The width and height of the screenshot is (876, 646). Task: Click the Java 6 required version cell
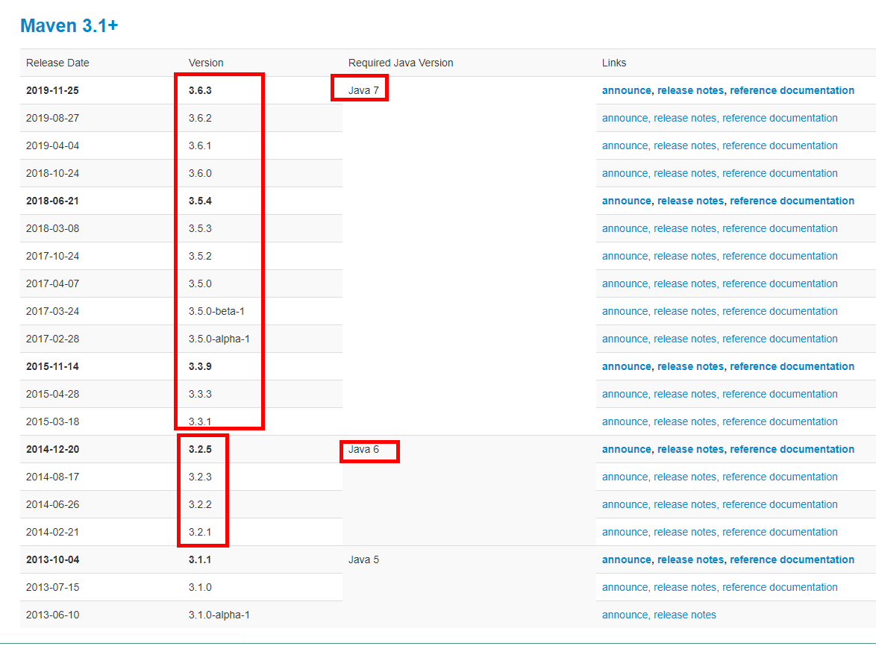click(x=363, y=450)
